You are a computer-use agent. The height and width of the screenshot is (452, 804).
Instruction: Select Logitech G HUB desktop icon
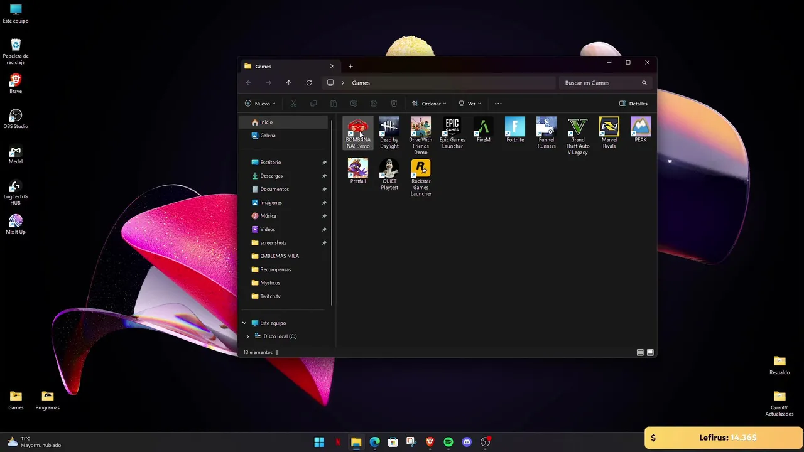(x=16, y=193)
